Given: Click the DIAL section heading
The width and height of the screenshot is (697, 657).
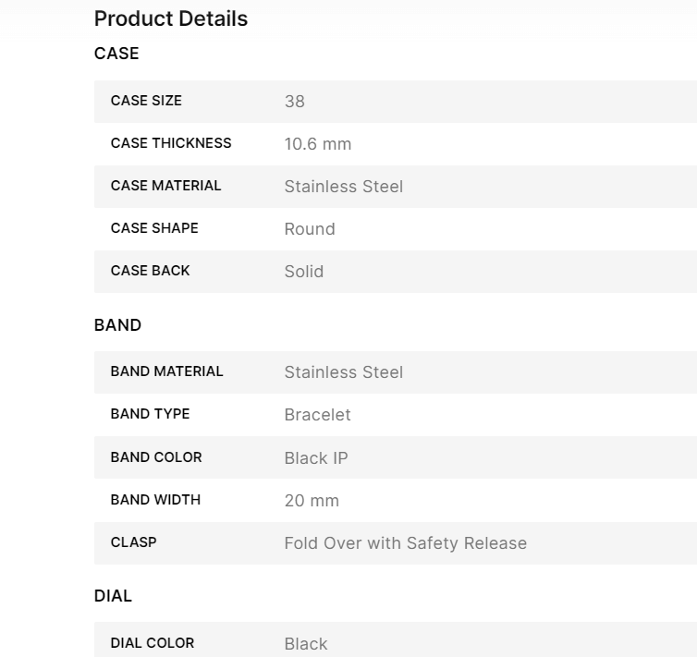Looking at the screenshot, I should click(x=113, y=596).
